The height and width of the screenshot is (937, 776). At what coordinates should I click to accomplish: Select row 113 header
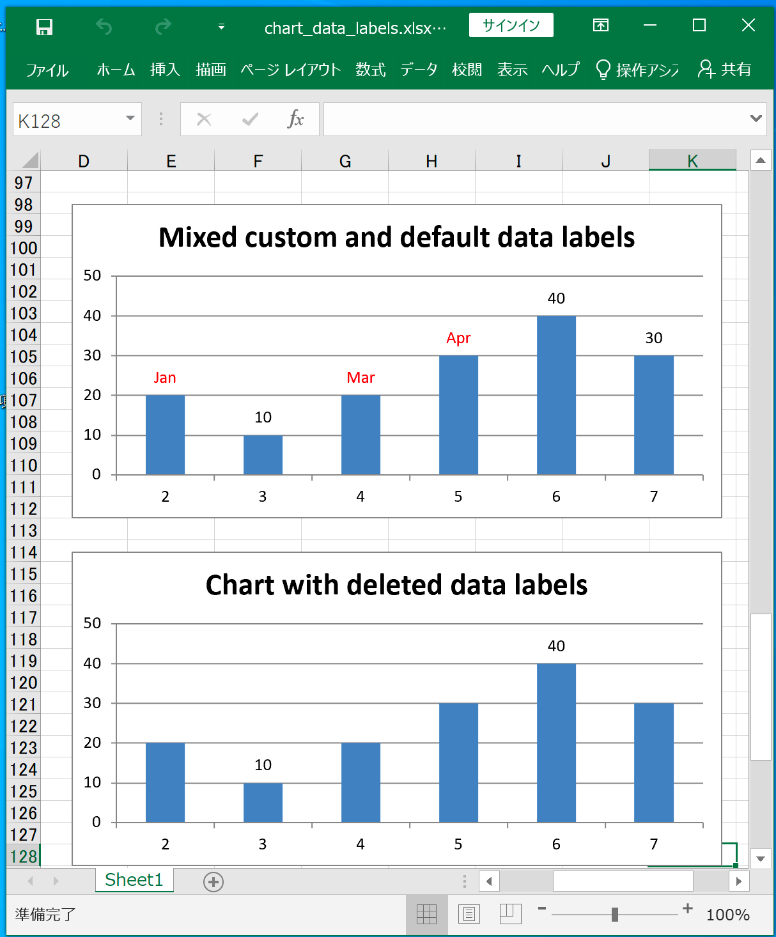(x=24, y=530)
